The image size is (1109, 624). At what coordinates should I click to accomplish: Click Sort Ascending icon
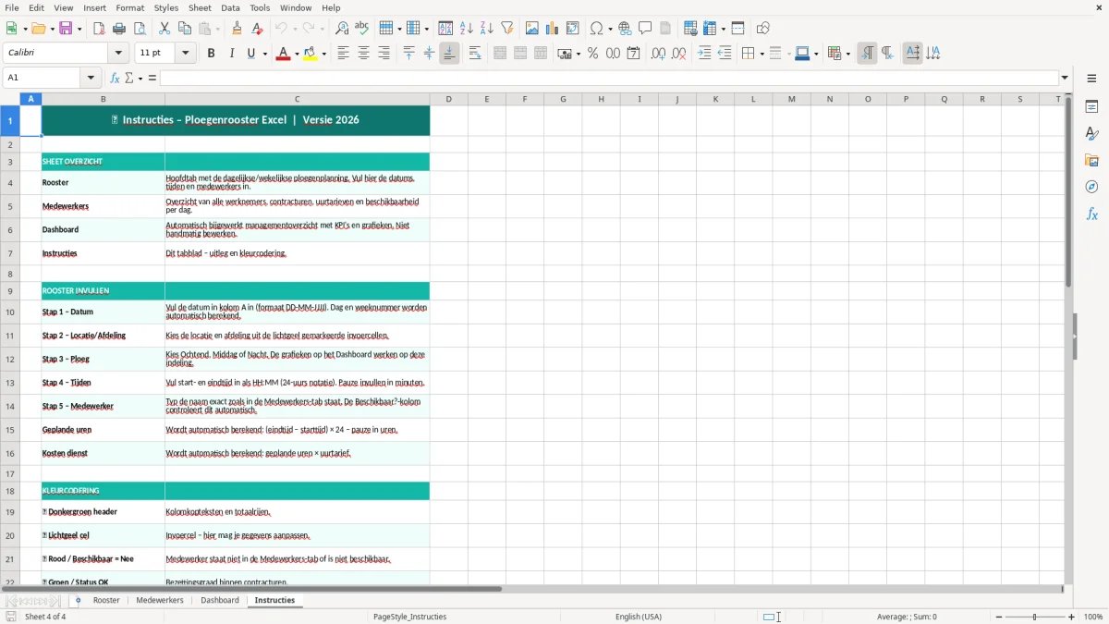(x=467, y=29)
